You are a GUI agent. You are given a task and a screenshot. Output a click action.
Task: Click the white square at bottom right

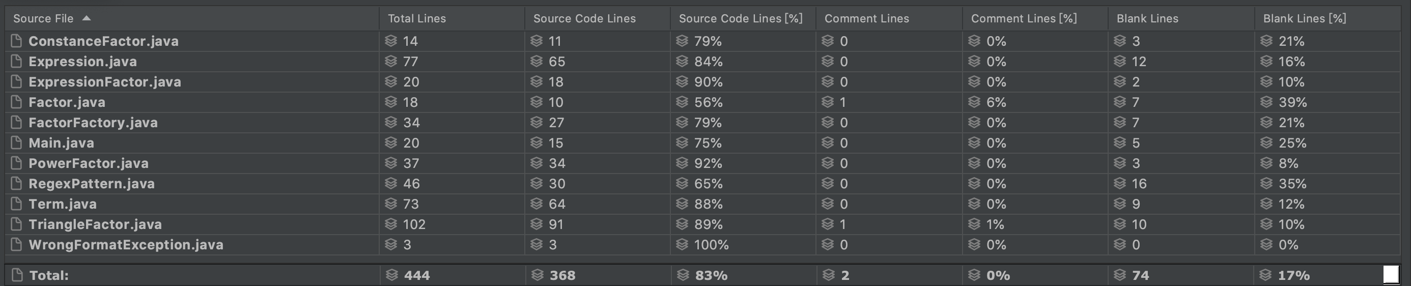coord(1391,274)
